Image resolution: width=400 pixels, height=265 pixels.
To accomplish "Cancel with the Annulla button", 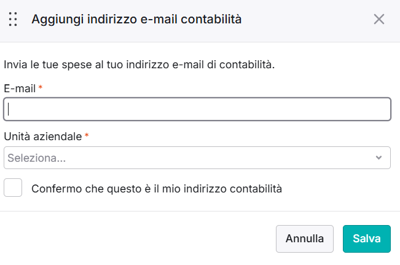I will pos(305,239).
